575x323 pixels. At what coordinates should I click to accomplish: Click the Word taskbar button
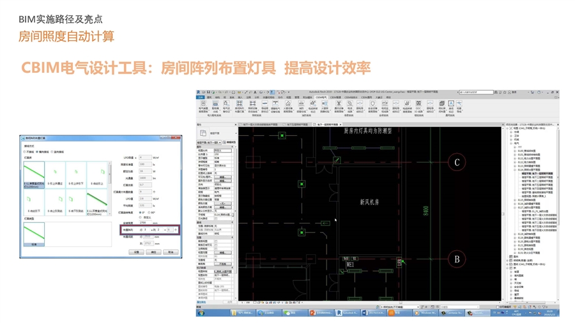click(x=373, y=313)
